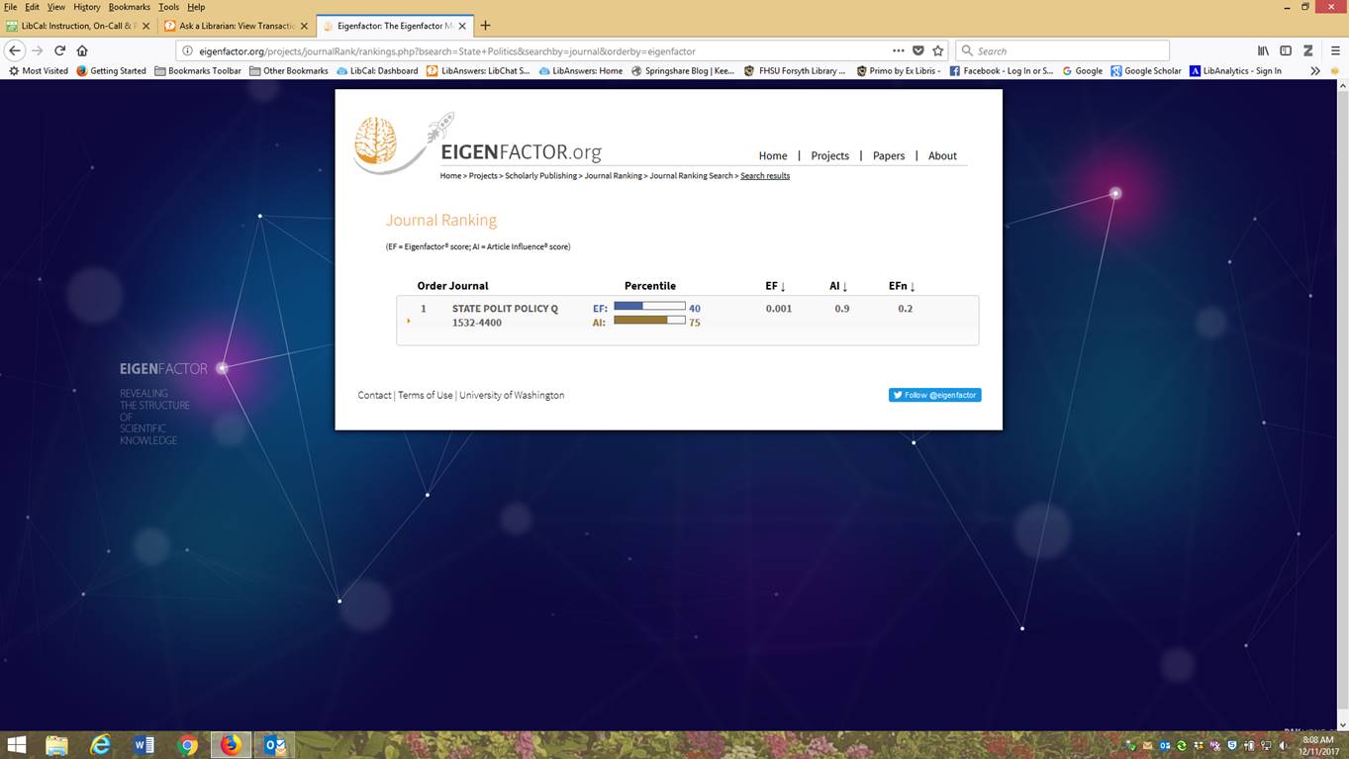Click the EF percentile blue bar
The image size is (1349, 759).
coord(649,307)
